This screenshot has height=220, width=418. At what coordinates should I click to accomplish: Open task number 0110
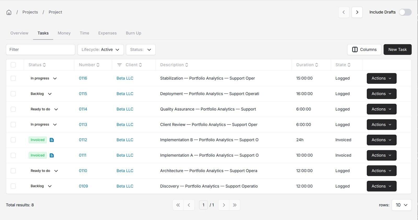pyautogui.click(x=83, y=171)
